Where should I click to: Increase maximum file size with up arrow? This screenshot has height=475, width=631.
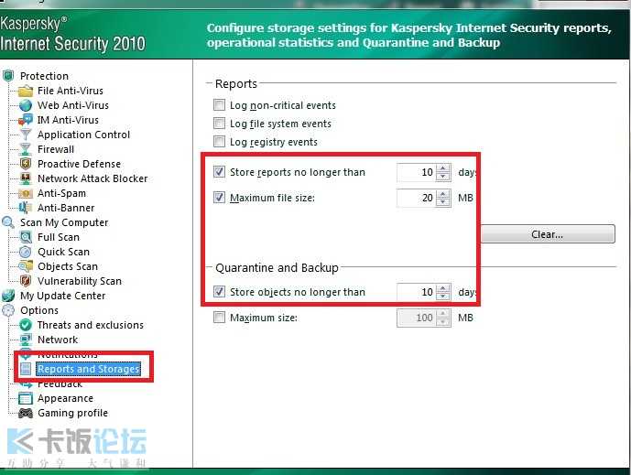tap(442, 194)
